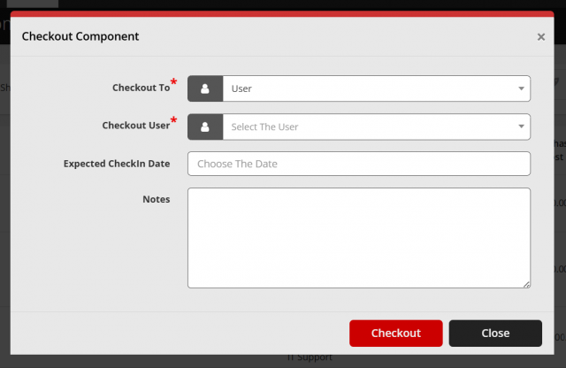Click the red asterisk next to Checkout User
This screenshot has width=566, height=368.
pos(173,120)
